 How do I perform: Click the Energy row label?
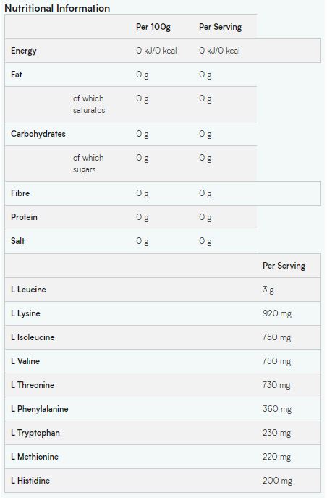24,51
